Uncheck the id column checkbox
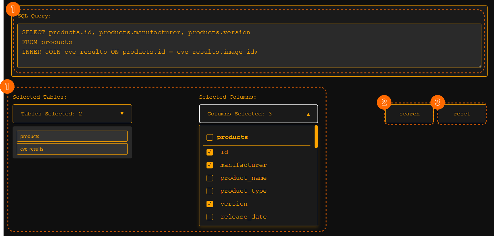Screen dimensions: 494x236 pyautogui.click(x=210, y=152)
